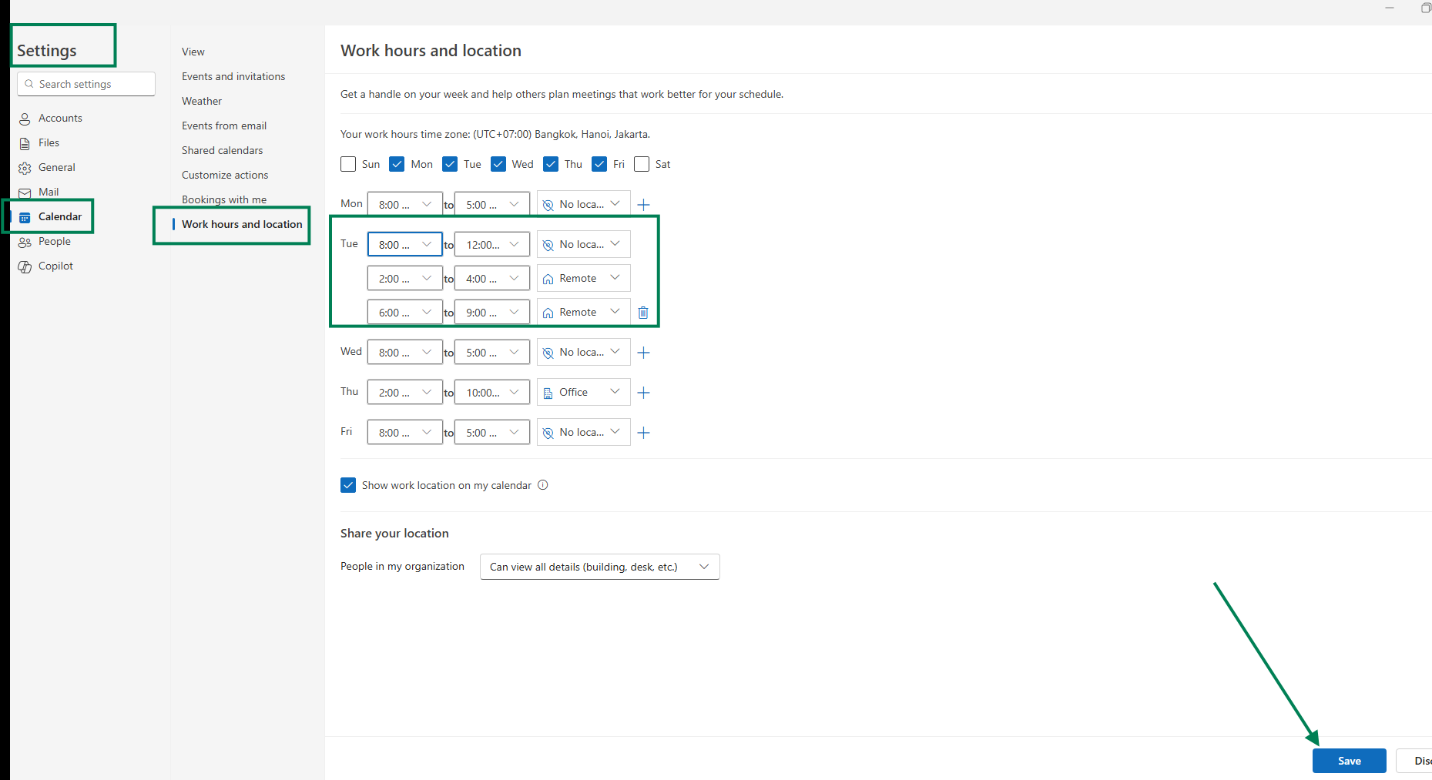
Task: Change location for Tuesday 2:00 slot
Action: point(584,278)
